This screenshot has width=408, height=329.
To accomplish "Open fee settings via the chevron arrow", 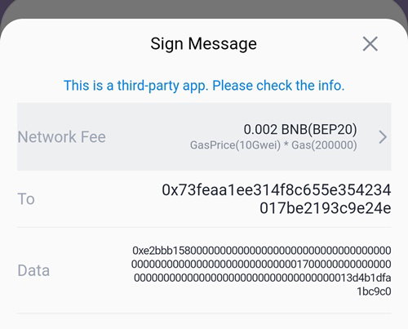I will click(383, 137).
